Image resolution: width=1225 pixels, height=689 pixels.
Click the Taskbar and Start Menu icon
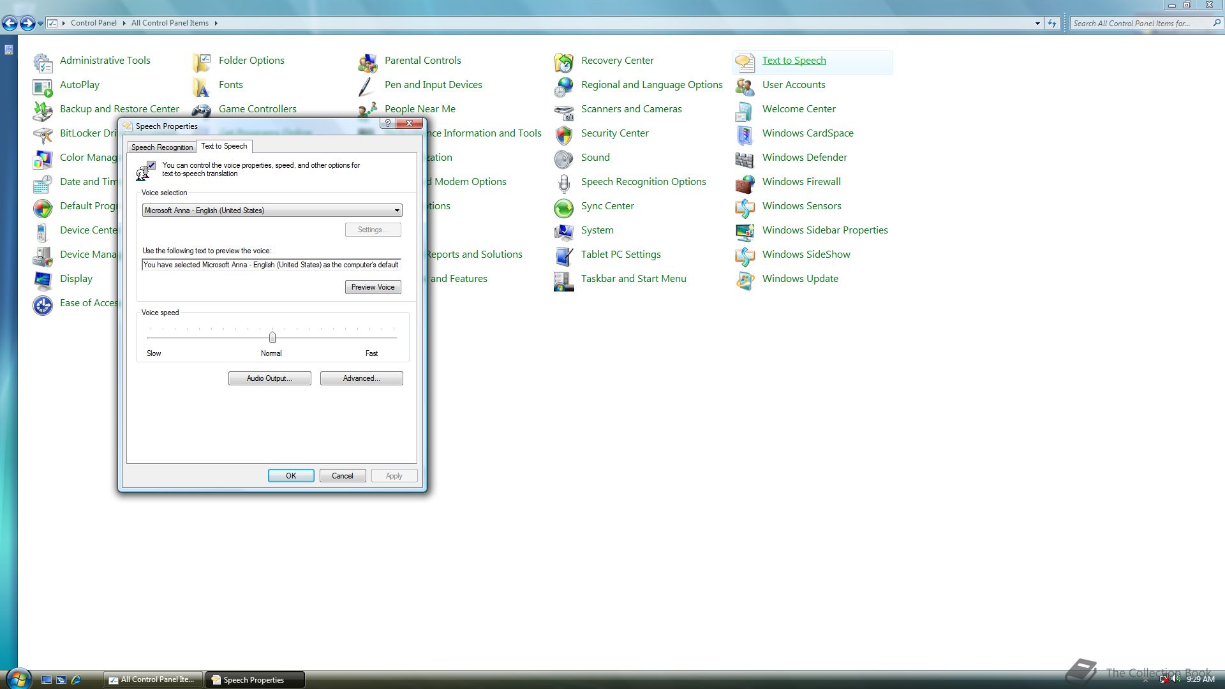tap(564, 280)
